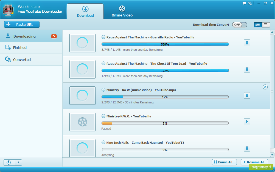
Task: Click the 'Download then Convert' label
Action: [x=211, y=25]
